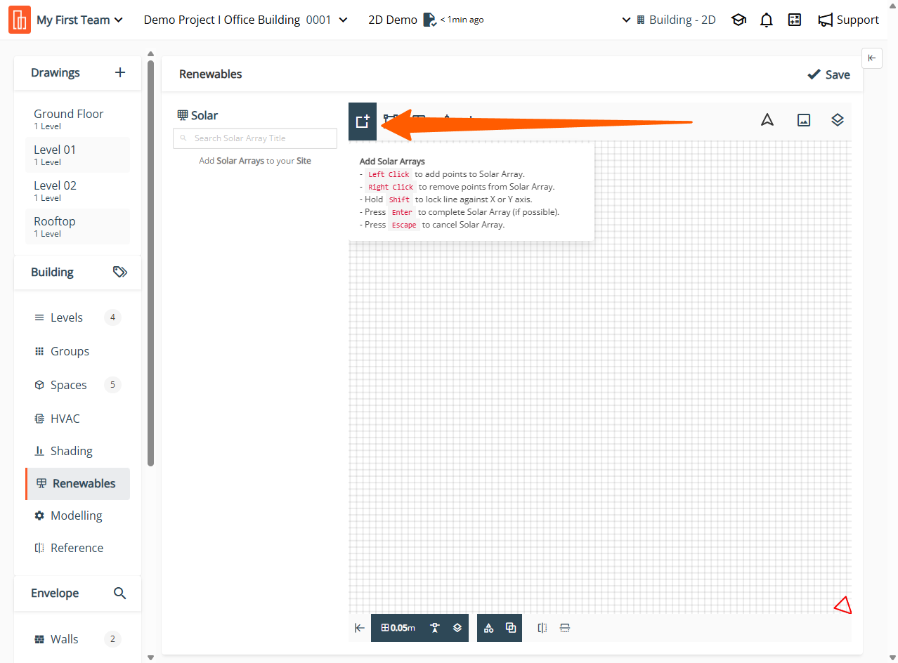
Task: Click the calculator icon in header
Action: [x=795, y=20]
